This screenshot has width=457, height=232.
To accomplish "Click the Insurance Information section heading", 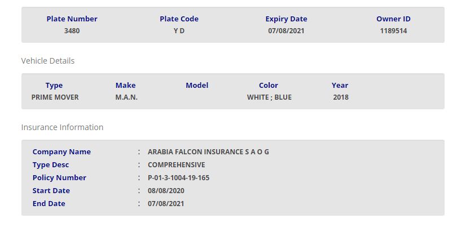I will click(x=62, y=127).
